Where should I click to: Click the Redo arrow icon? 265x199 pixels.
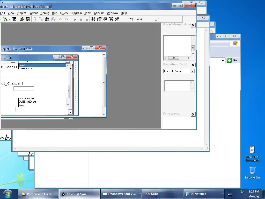coord(67,19)
